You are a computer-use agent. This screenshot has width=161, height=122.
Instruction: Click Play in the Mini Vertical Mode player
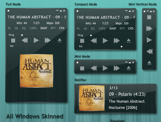click(149, 40)
